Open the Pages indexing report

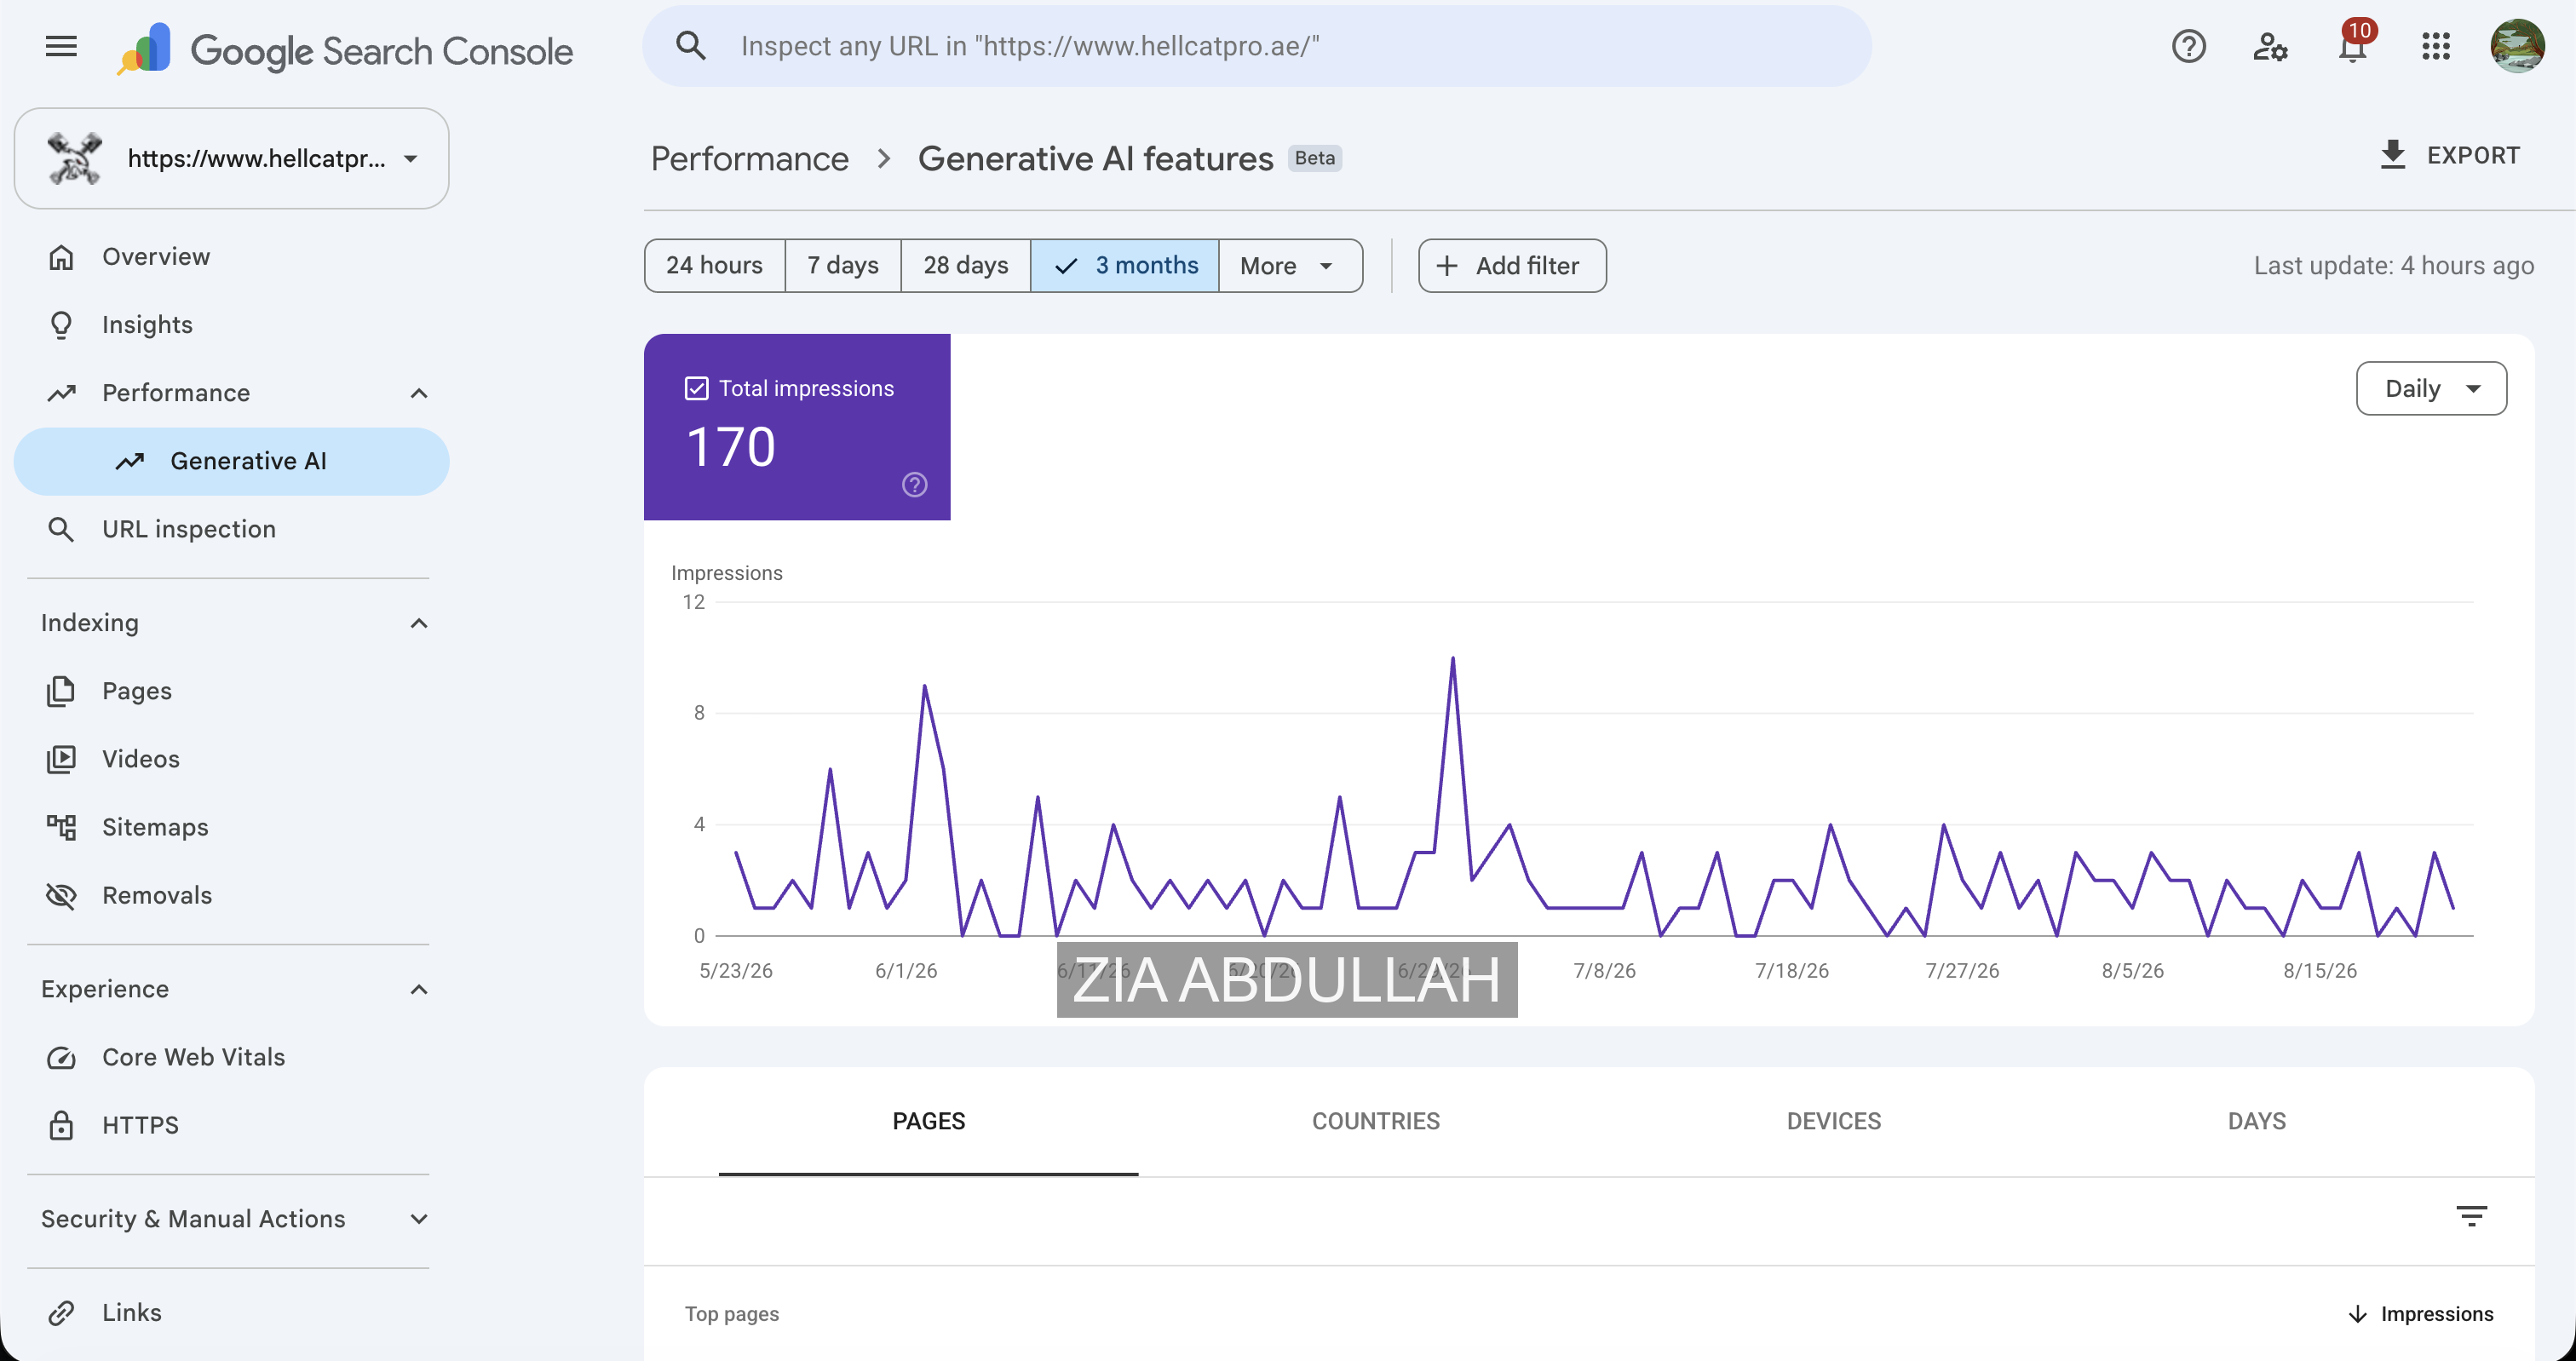(x=231, y=691)
